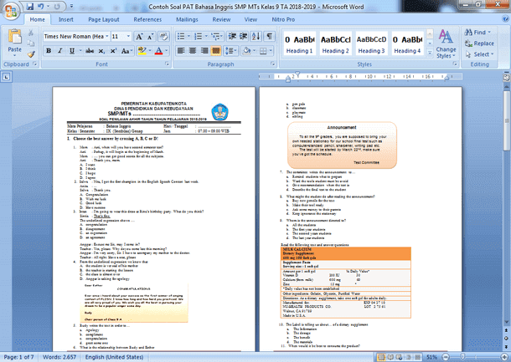
Task: Click Find in the Editing group
Action: pos(477,33)
